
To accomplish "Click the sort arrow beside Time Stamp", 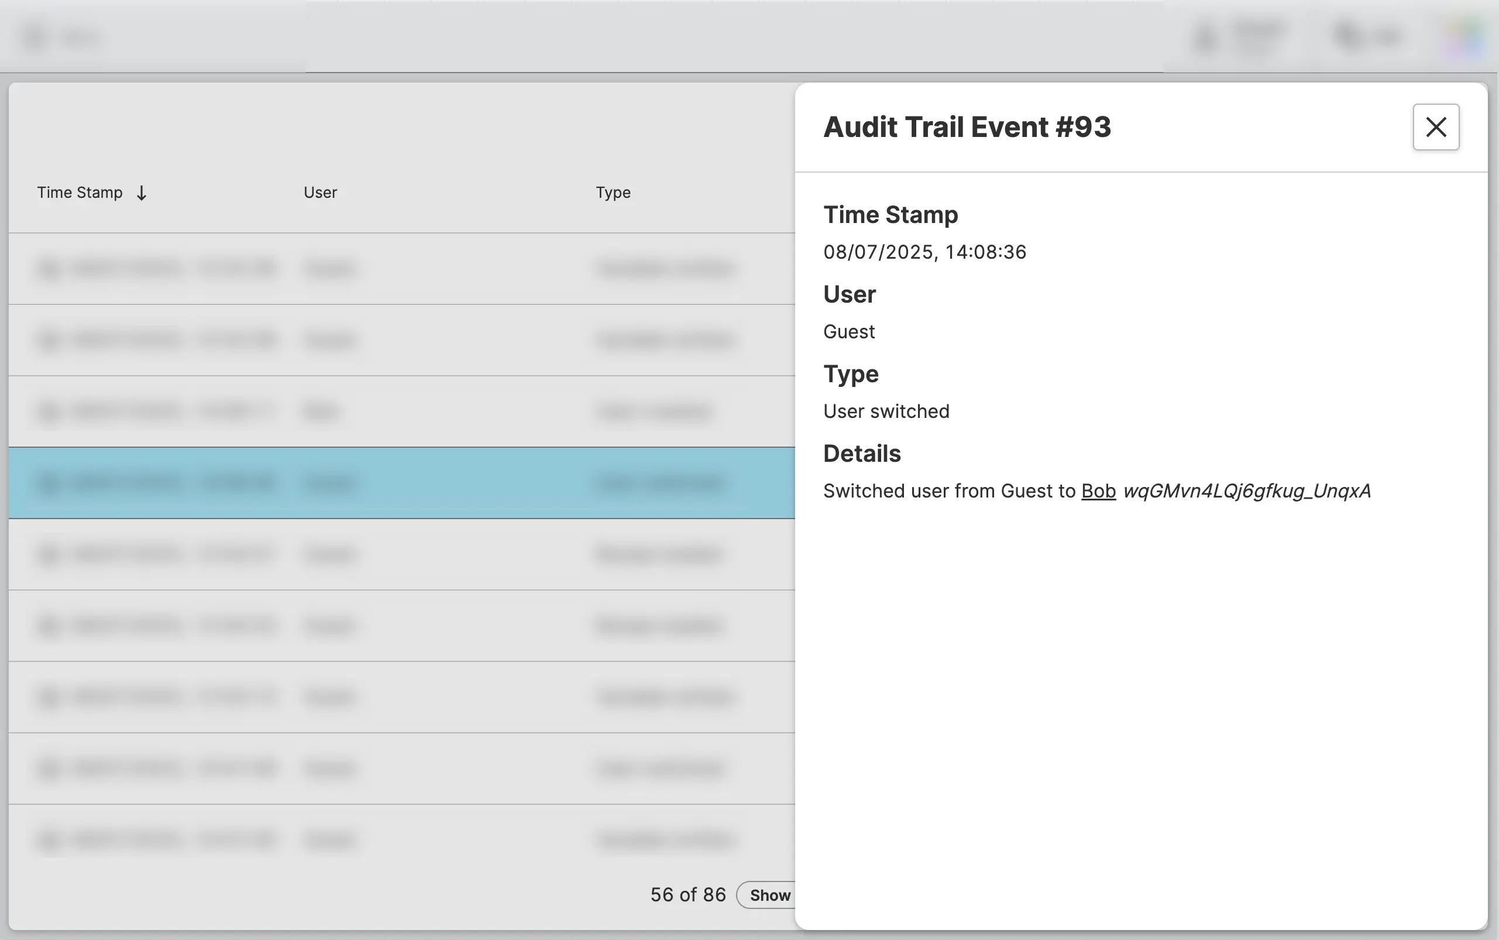I will (x=142, y=193).
